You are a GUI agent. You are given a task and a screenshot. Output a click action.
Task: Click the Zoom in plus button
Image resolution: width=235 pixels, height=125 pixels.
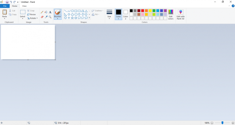[233, 123]
